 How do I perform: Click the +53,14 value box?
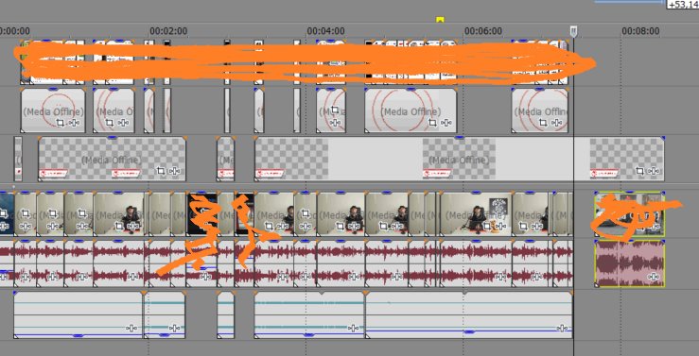coord(683,5)
